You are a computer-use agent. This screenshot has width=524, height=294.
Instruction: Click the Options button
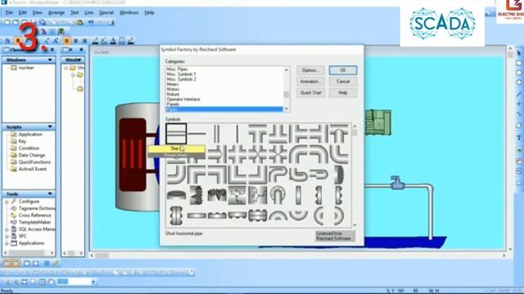coord(311,70)
